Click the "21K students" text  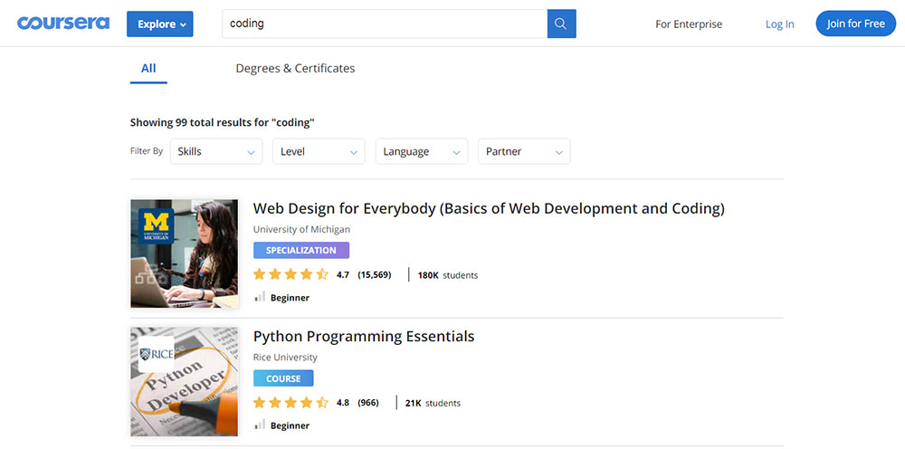[433, 404]
